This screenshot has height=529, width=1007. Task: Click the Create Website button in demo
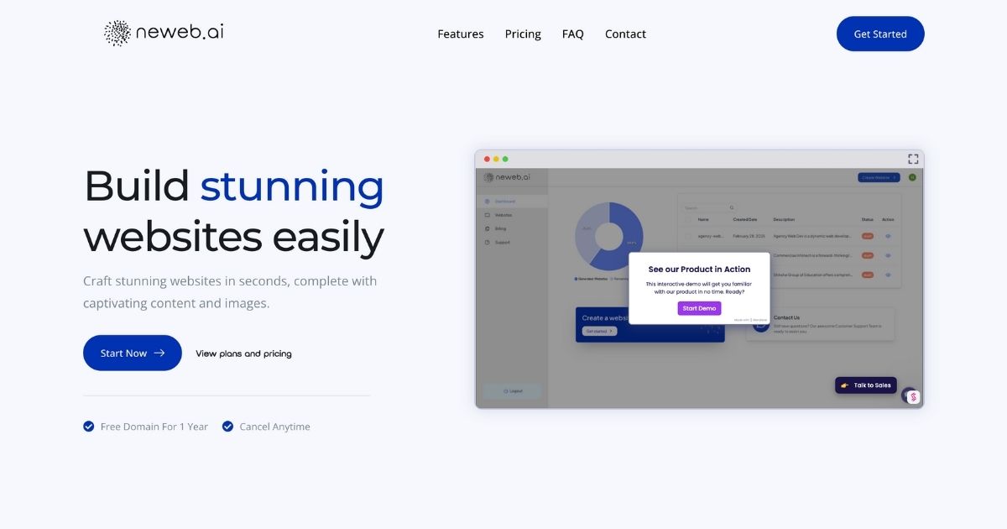[879, 177]
